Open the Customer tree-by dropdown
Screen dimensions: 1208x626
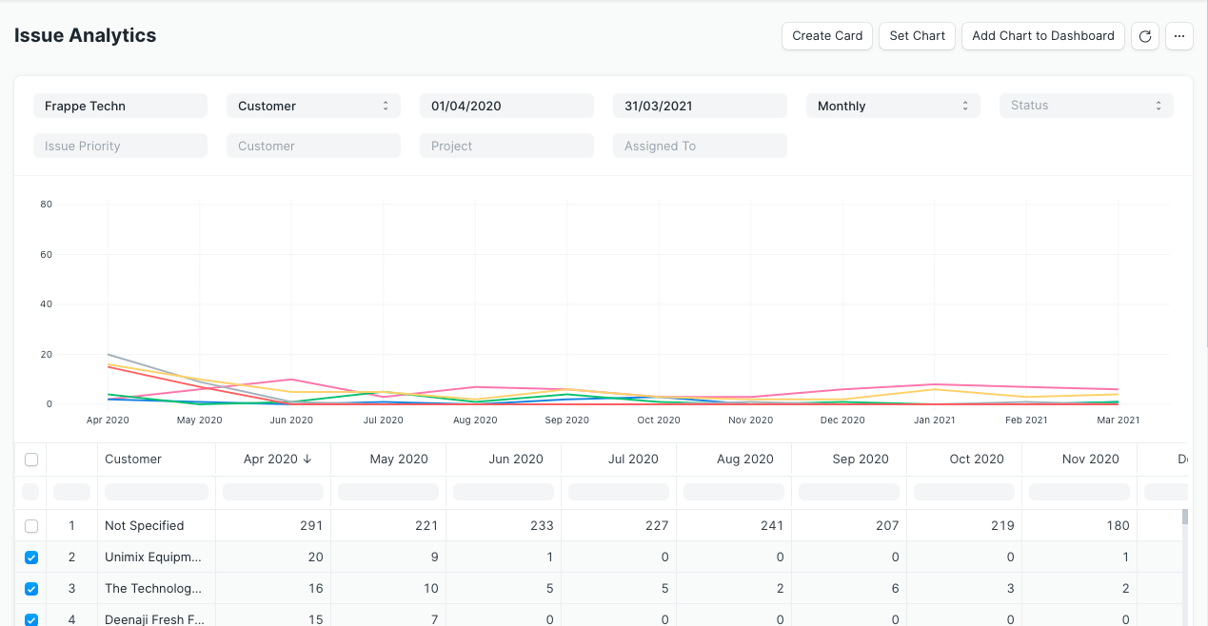pos(313,106)
